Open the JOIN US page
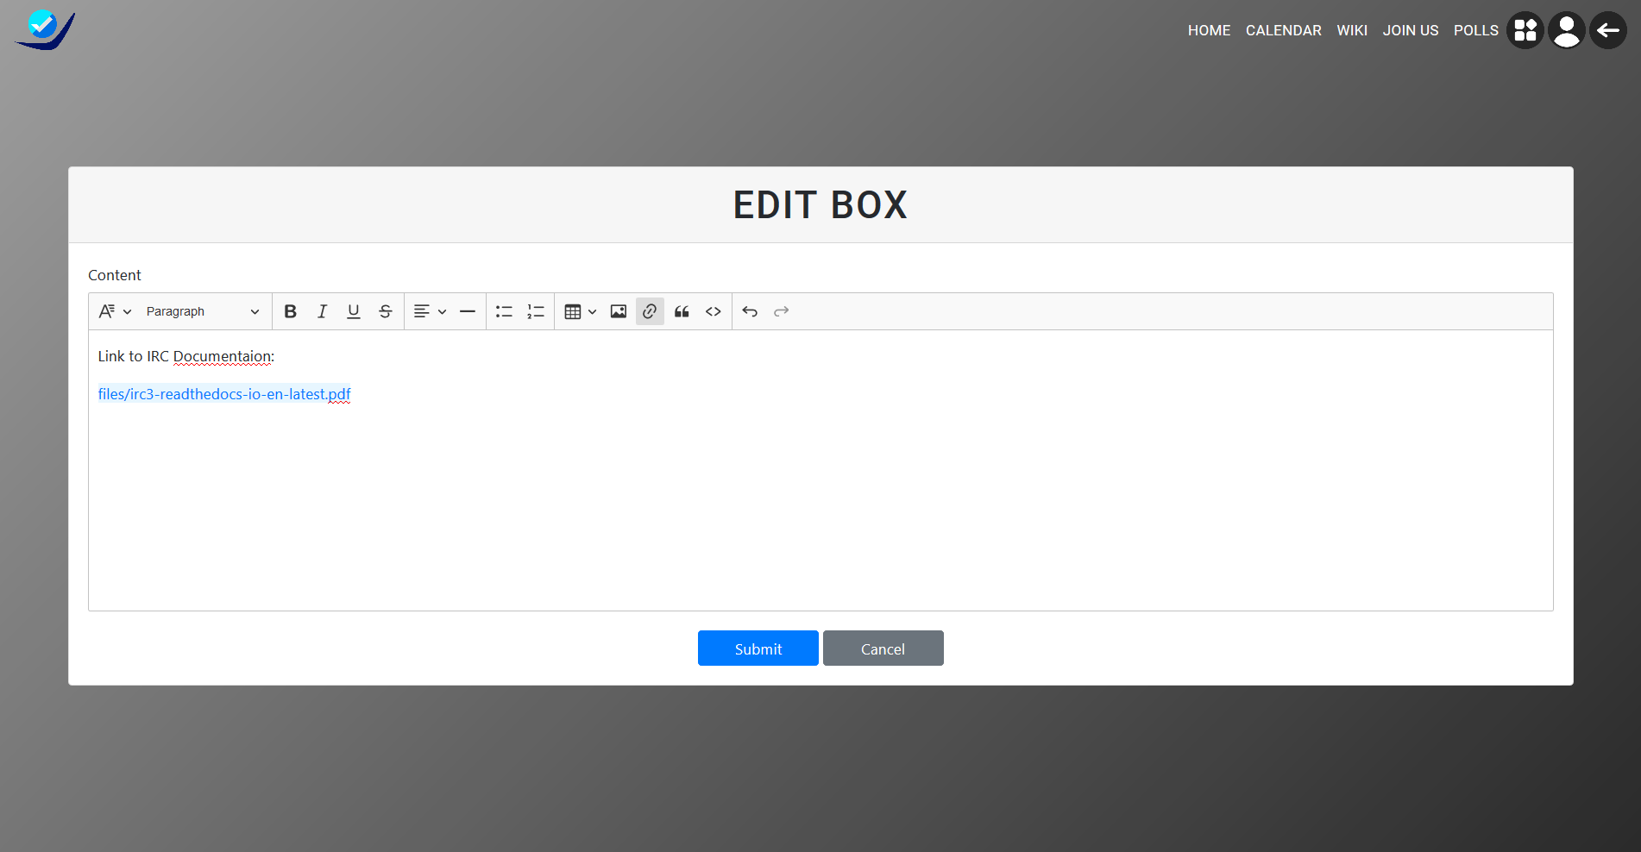 [1411, 30]
